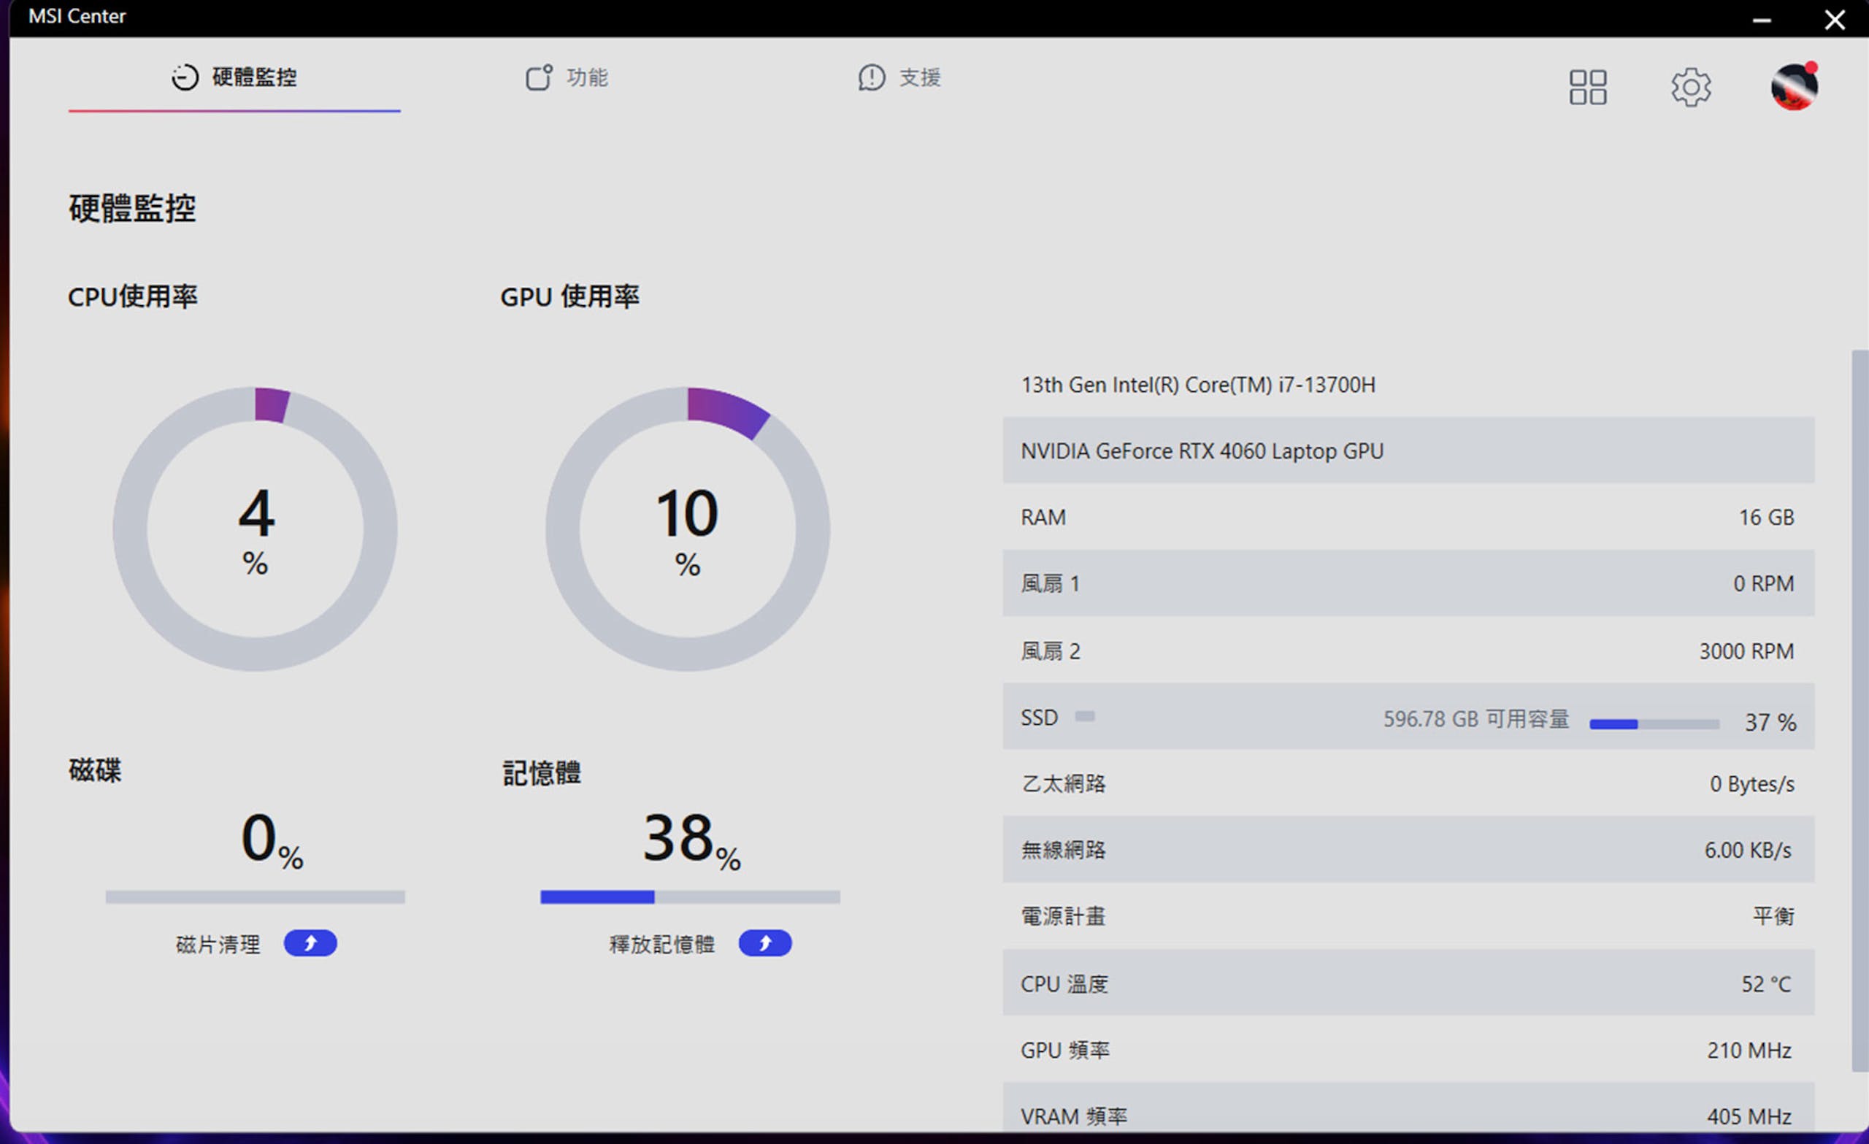Open the 功能 tab
Image resolution: width=1869 pixels, height=1144 pixels.
pyautogui.click(x=567, y=77)
